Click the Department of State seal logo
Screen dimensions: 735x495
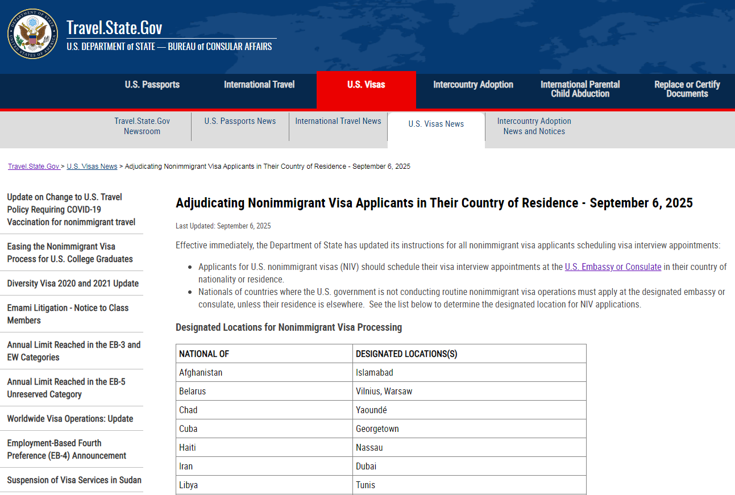[x=32, y=34]
